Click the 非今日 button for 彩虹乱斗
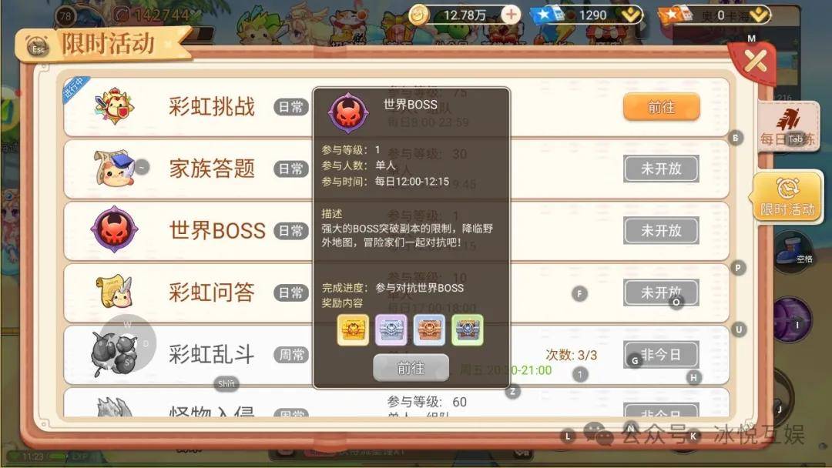Image resolution: width=832 pixels, height=468 pixels. coord(661,354)
